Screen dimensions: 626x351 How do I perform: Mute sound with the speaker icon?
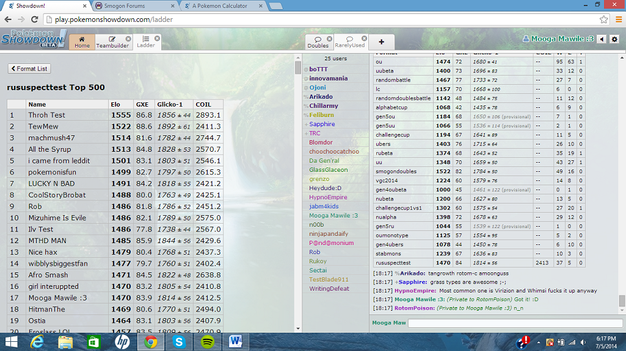click(602, 39)
